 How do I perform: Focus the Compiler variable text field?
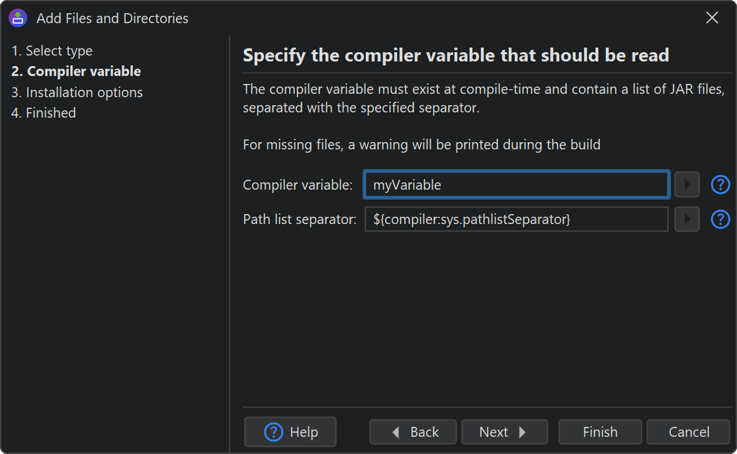point(516,185)
